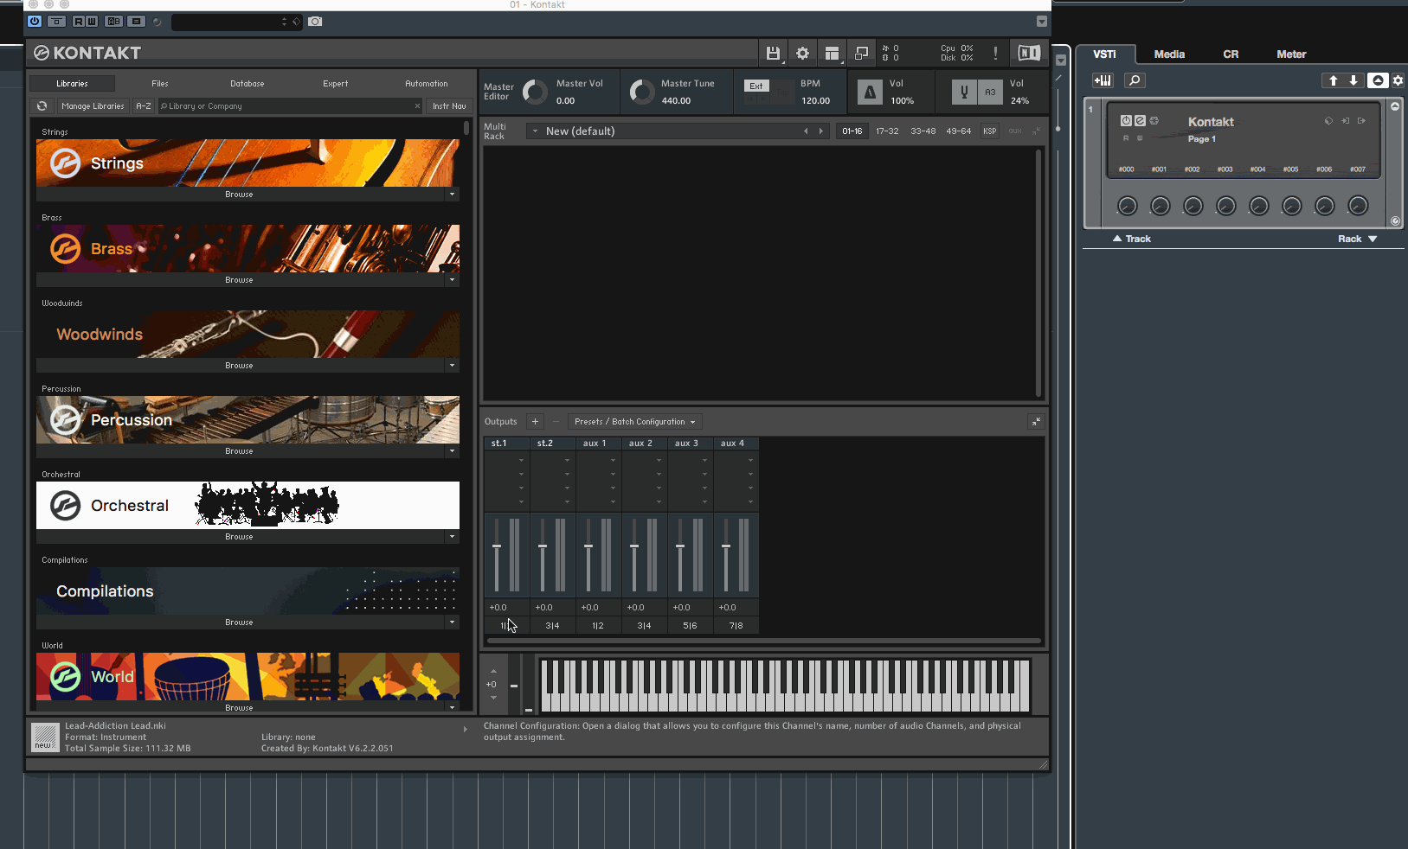Toggle the Ext external sync button
This screenshot has height=849, width=1408.
756,86
